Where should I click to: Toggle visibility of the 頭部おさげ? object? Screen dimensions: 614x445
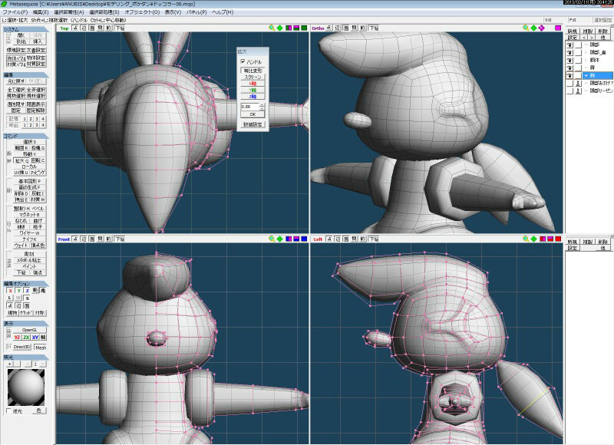click(569, 83)
